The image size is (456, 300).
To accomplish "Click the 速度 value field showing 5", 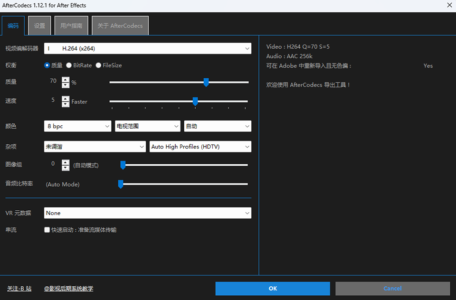I will 53,100.
